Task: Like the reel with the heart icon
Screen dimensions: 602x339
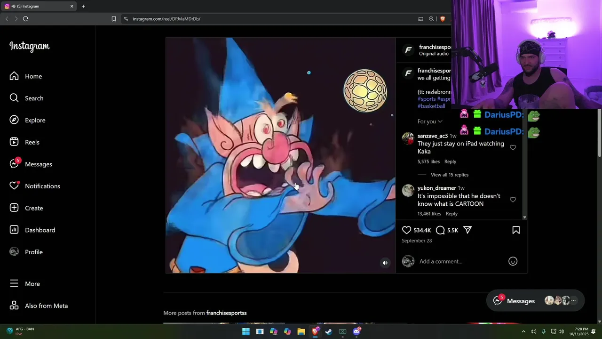Action: [x=407, y=230]
